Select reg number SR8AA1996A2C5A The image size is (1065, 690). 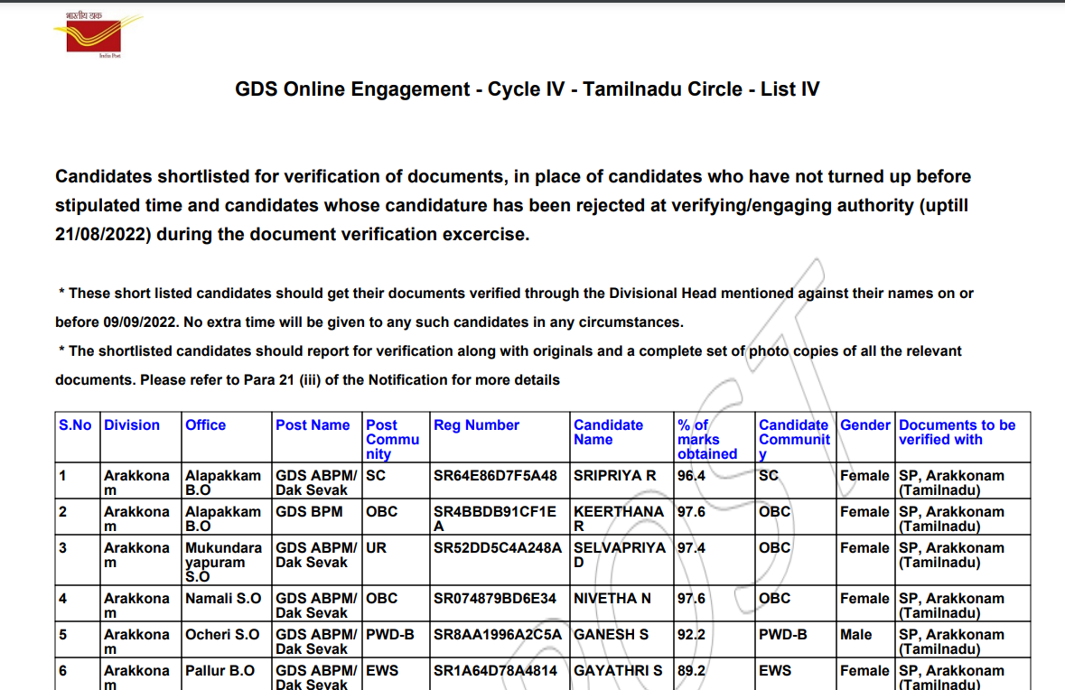point(498,635)
